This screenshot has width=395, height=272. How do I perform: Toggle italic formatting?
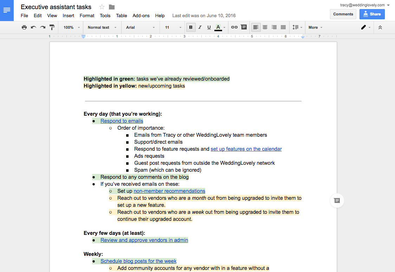[x=200, y=27]
